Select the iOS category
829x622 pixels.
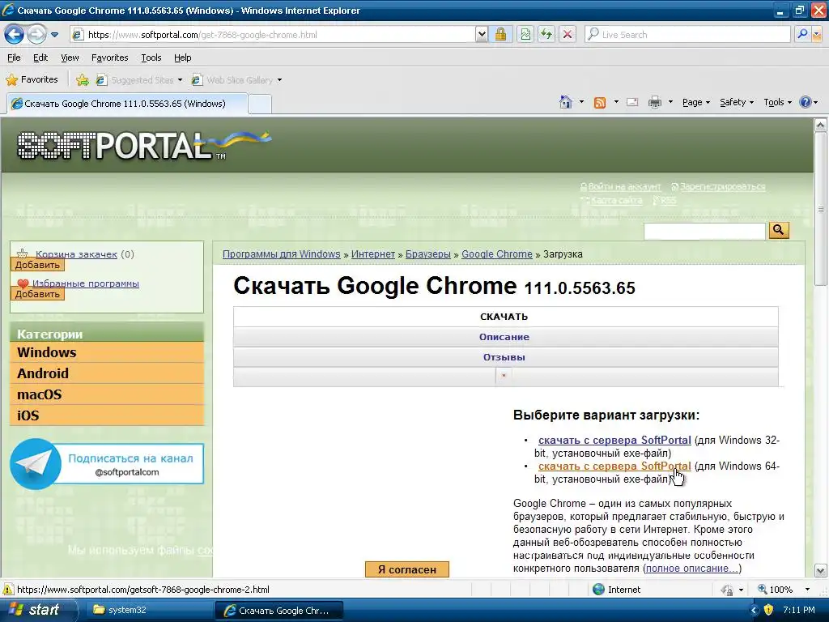pos(107,415)
